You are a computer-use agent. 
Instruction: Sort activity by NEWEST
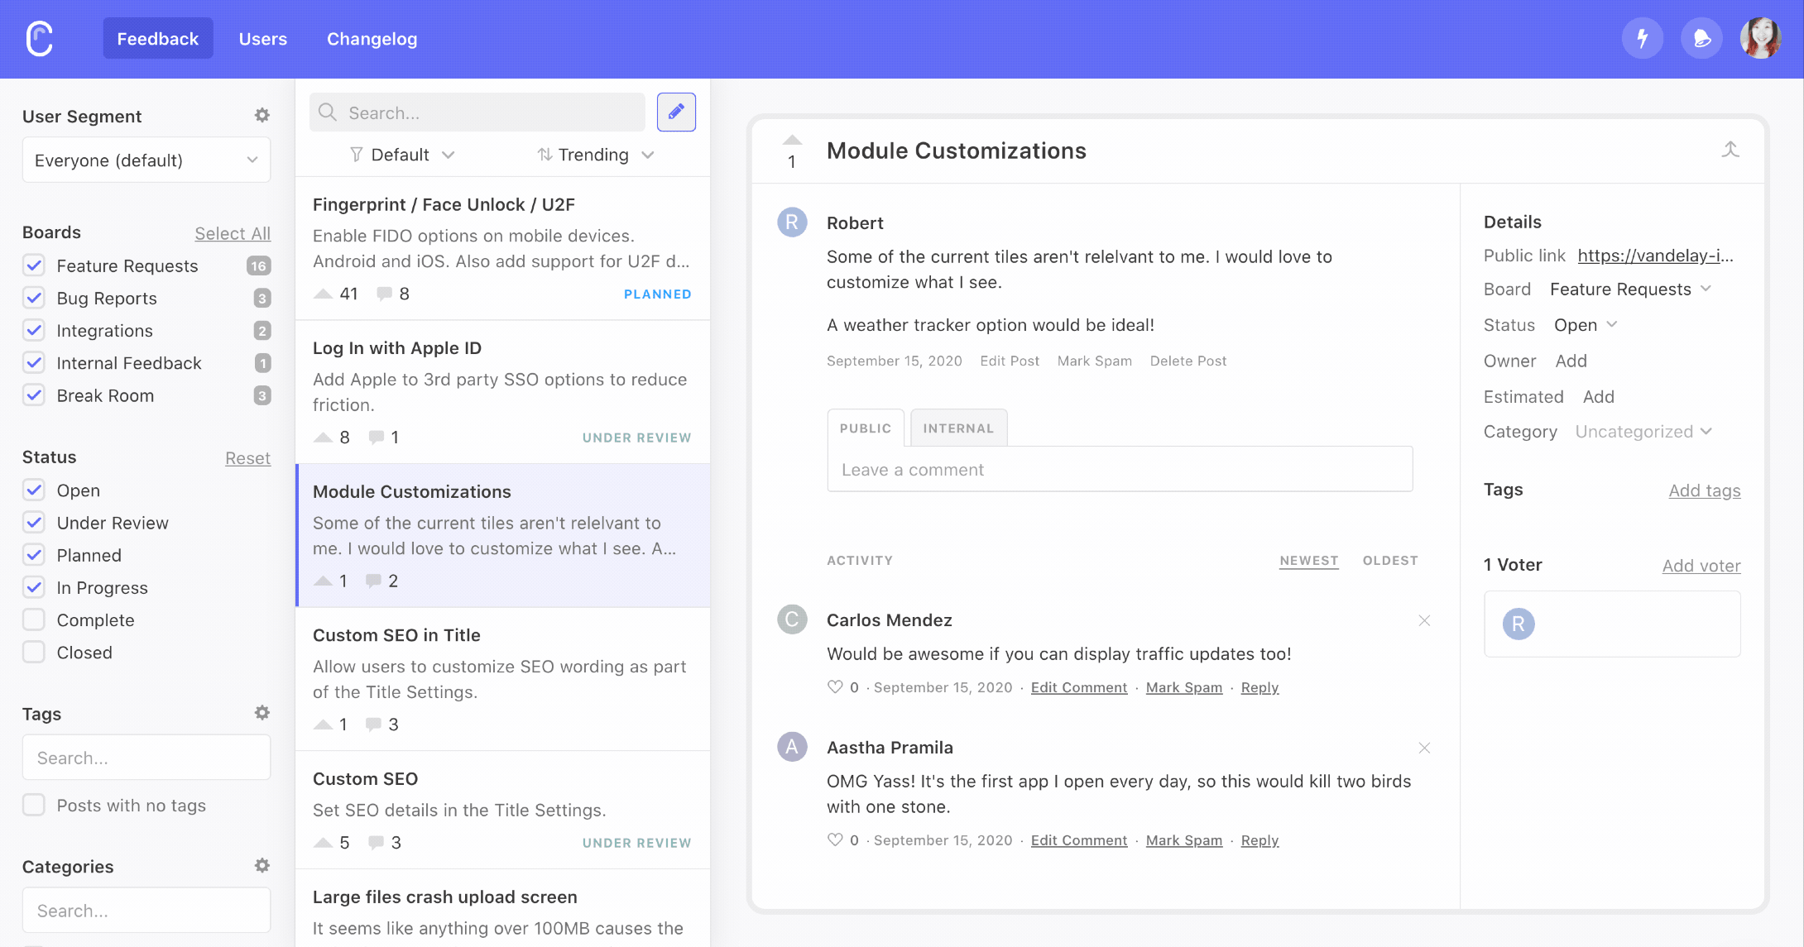point(1309,560)
